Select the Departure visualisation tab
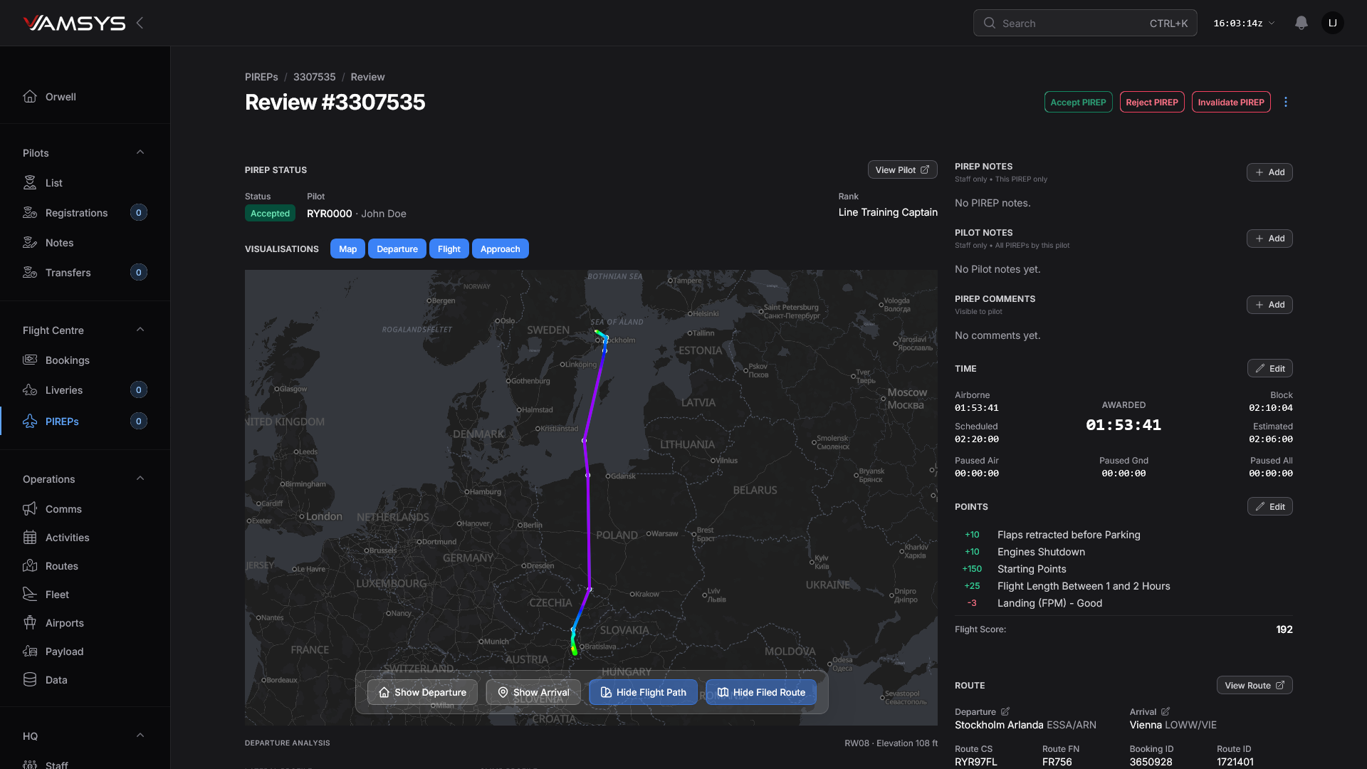This screenshot has height=769, width=1367. pos(397,249)
